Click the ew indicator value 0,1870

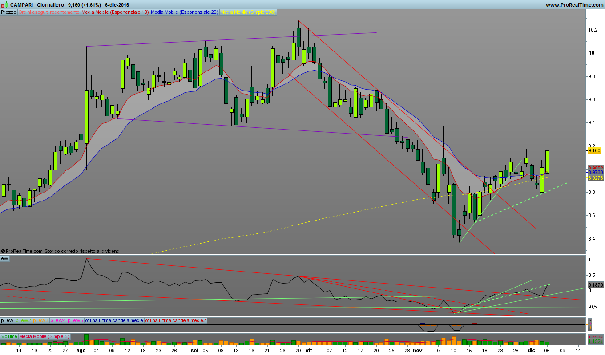[x=595, y=285]
